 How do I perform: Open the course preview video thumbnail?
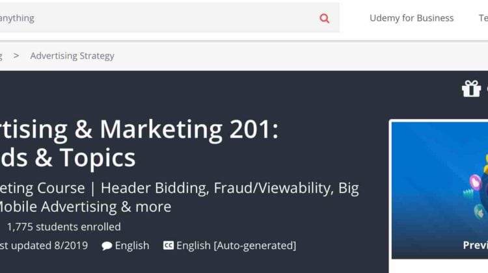tap(440, 190)
